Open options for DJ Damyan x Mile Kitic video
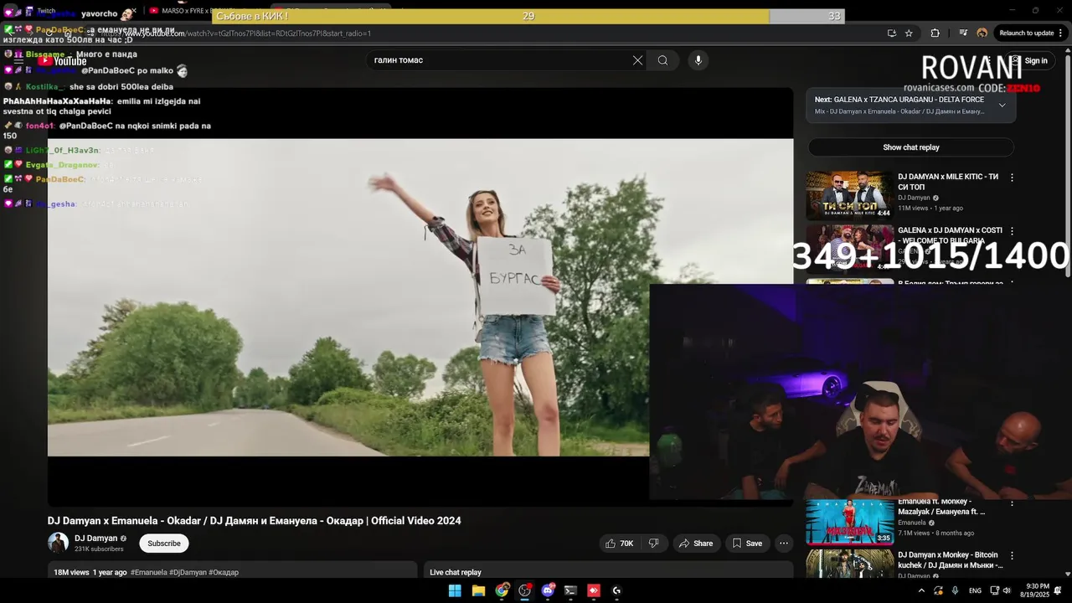 (x=1012, y=178)
